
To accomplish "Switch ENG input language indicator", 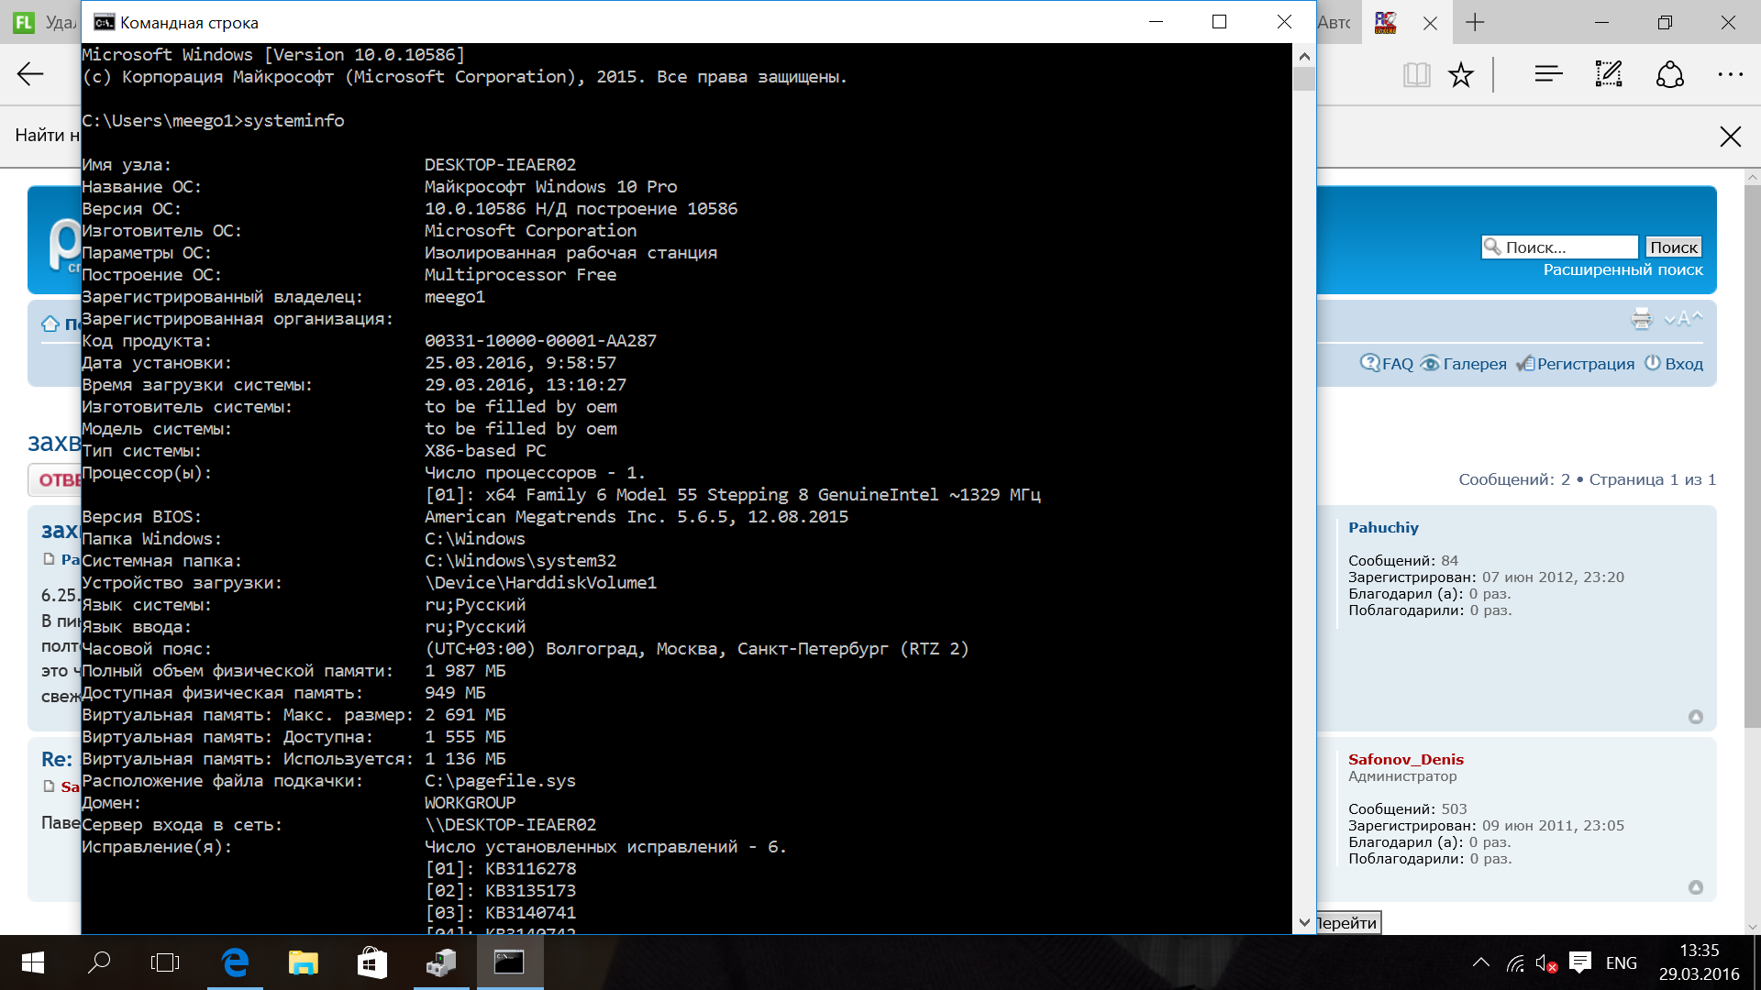I will [x=1621, y=962].
